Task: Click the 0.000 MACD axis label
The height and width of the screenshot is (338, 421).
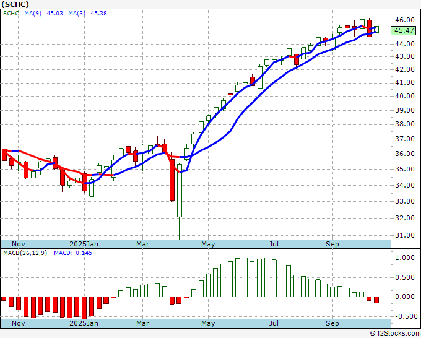Action: tap(405, 297)
